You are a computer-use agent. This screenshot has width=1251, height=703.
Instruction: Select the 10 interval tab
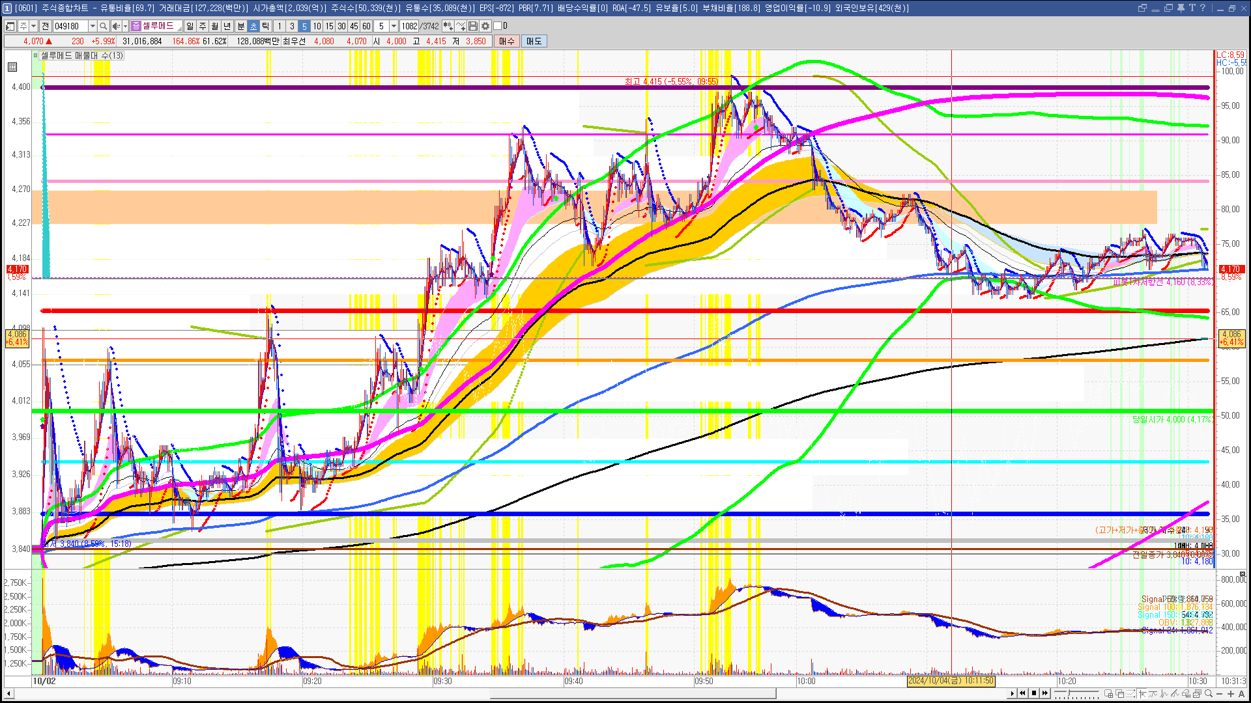click(317, 26)
